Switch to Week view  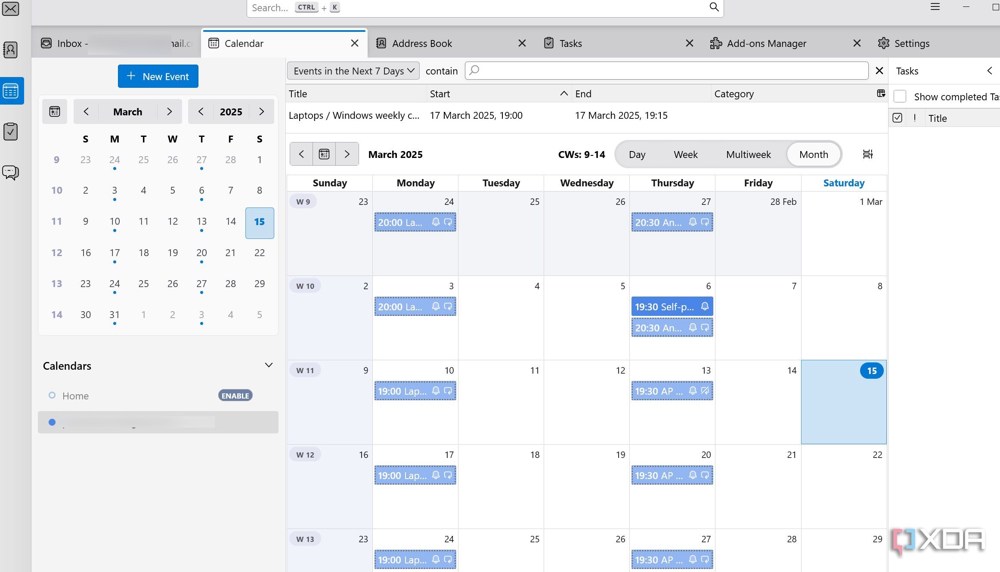685,155
